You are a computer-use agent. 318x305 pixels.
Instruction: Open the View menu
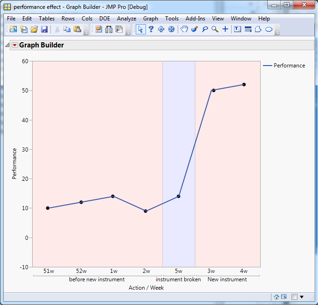tap(218, 19)
